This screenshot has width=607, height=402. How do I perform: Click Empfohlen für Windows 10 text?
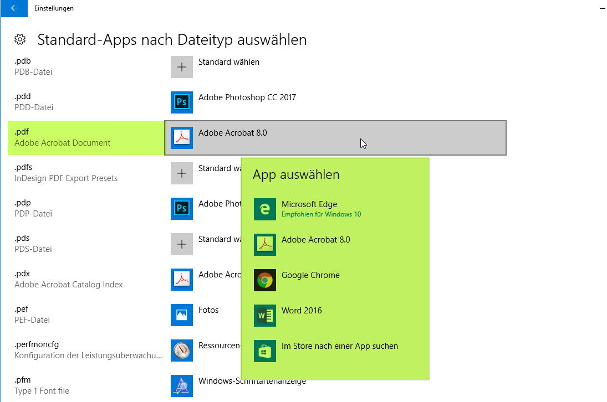tap(322, 214)
